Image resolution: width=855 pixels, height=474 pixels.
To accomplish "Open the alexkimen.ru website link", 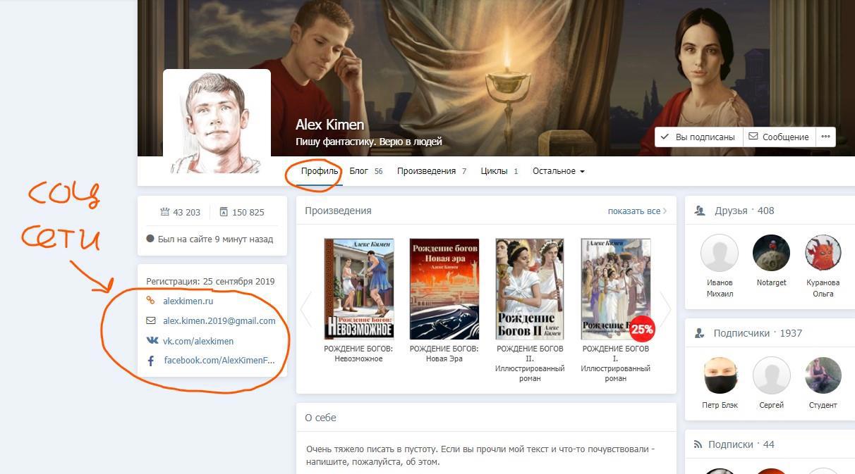I will pyautogui.click(x=188, y=301).
